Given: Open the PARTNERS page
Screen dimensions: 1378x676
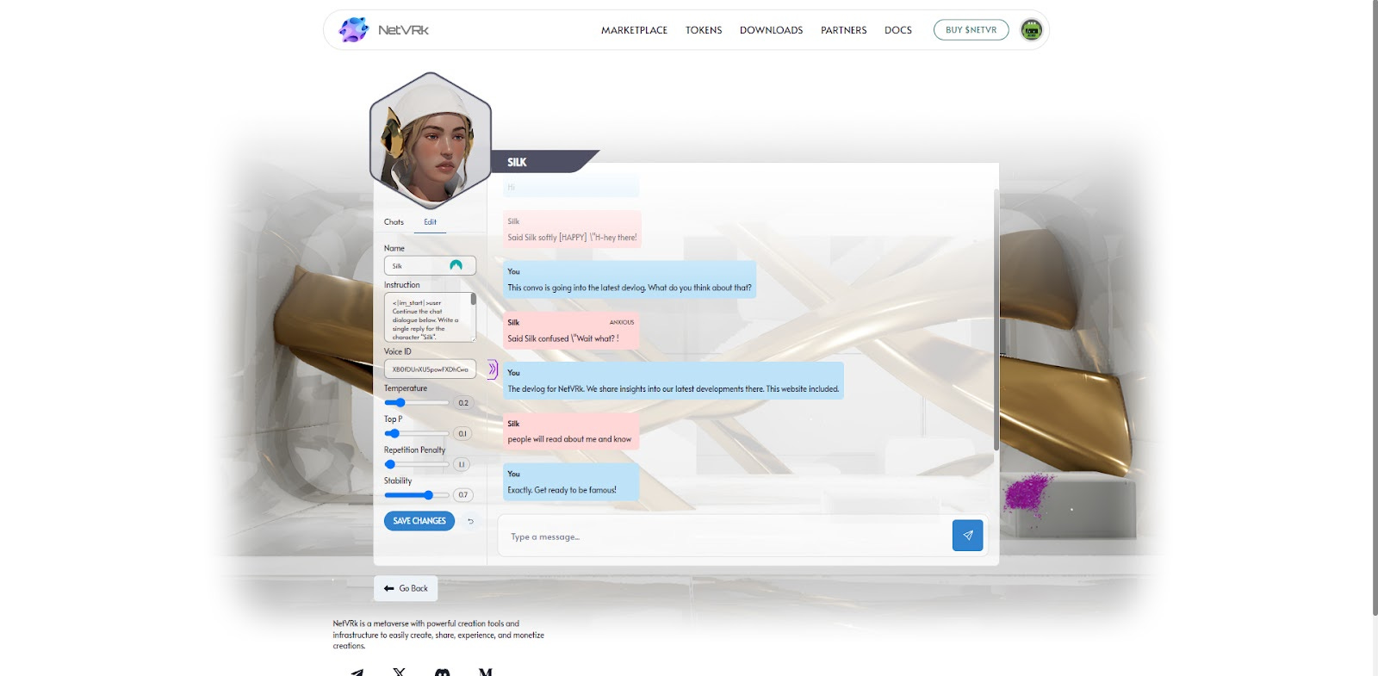Looking at the screenshot, I should pos(843,30).
